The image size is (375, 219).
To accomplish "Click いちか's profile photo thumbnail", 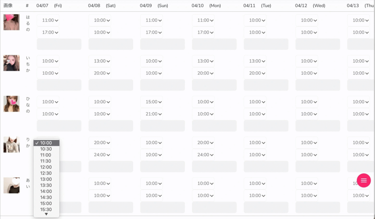I will 11,63.
